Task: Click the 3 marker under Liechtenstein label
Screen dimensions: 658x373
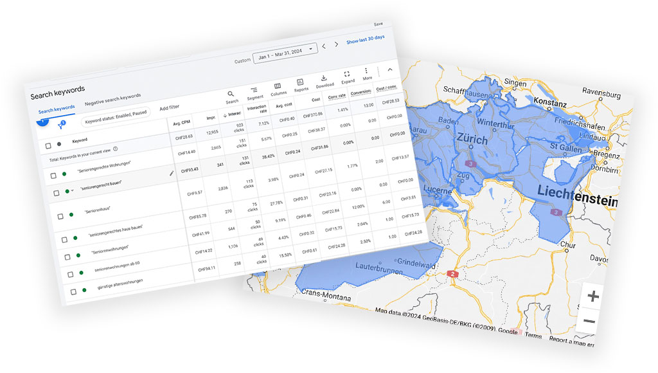Action: click(556, 212)
